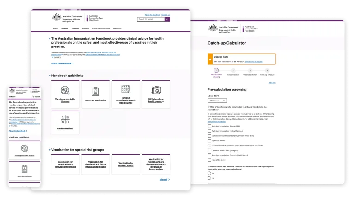Click top-right About the Handbook header link
Image resolution: width=355 pixels, height=199 pixels.
coord(153,15)
